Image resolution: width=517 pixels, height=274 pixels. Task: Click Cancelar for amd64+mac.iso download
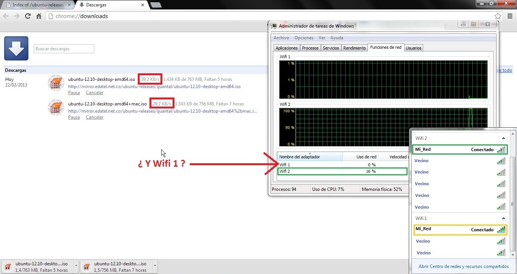tap(95, 117)
